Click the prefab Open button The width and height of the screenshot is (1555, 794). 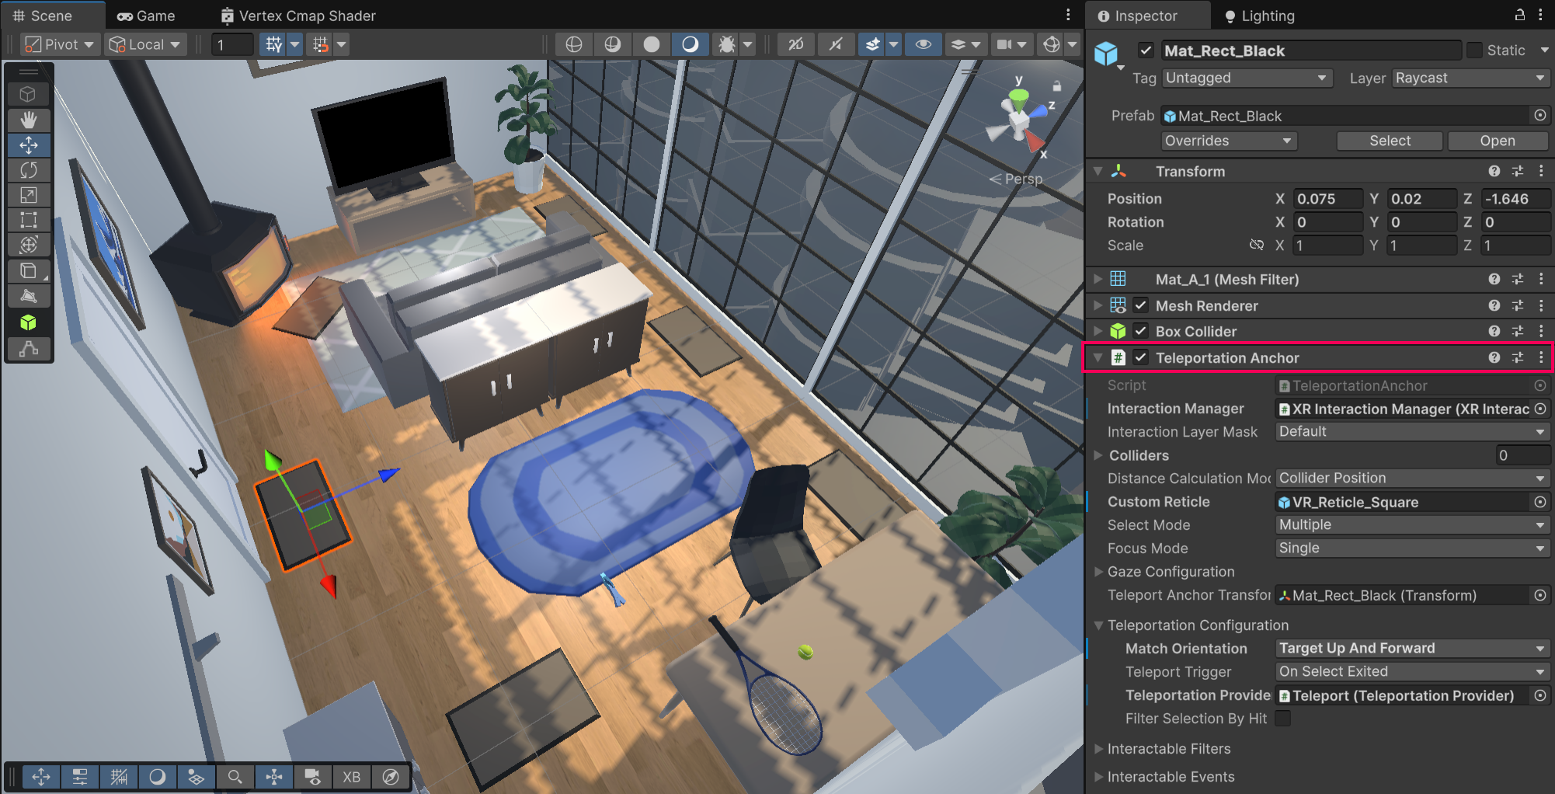(x=1497, y=141)
